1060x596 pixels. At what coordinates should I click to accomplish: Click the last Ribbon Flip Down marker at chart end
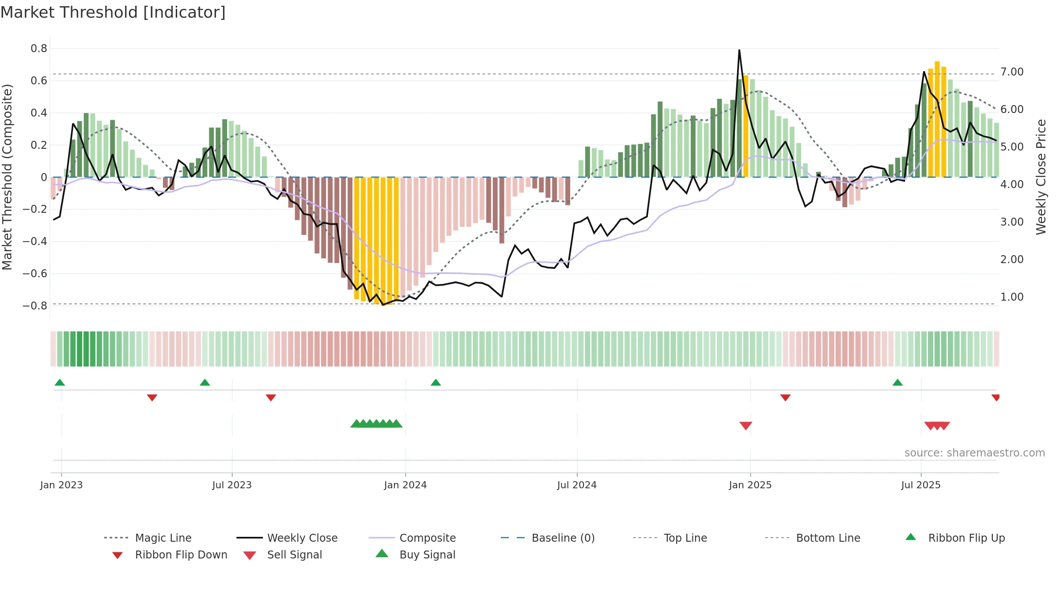coord(996,398)
